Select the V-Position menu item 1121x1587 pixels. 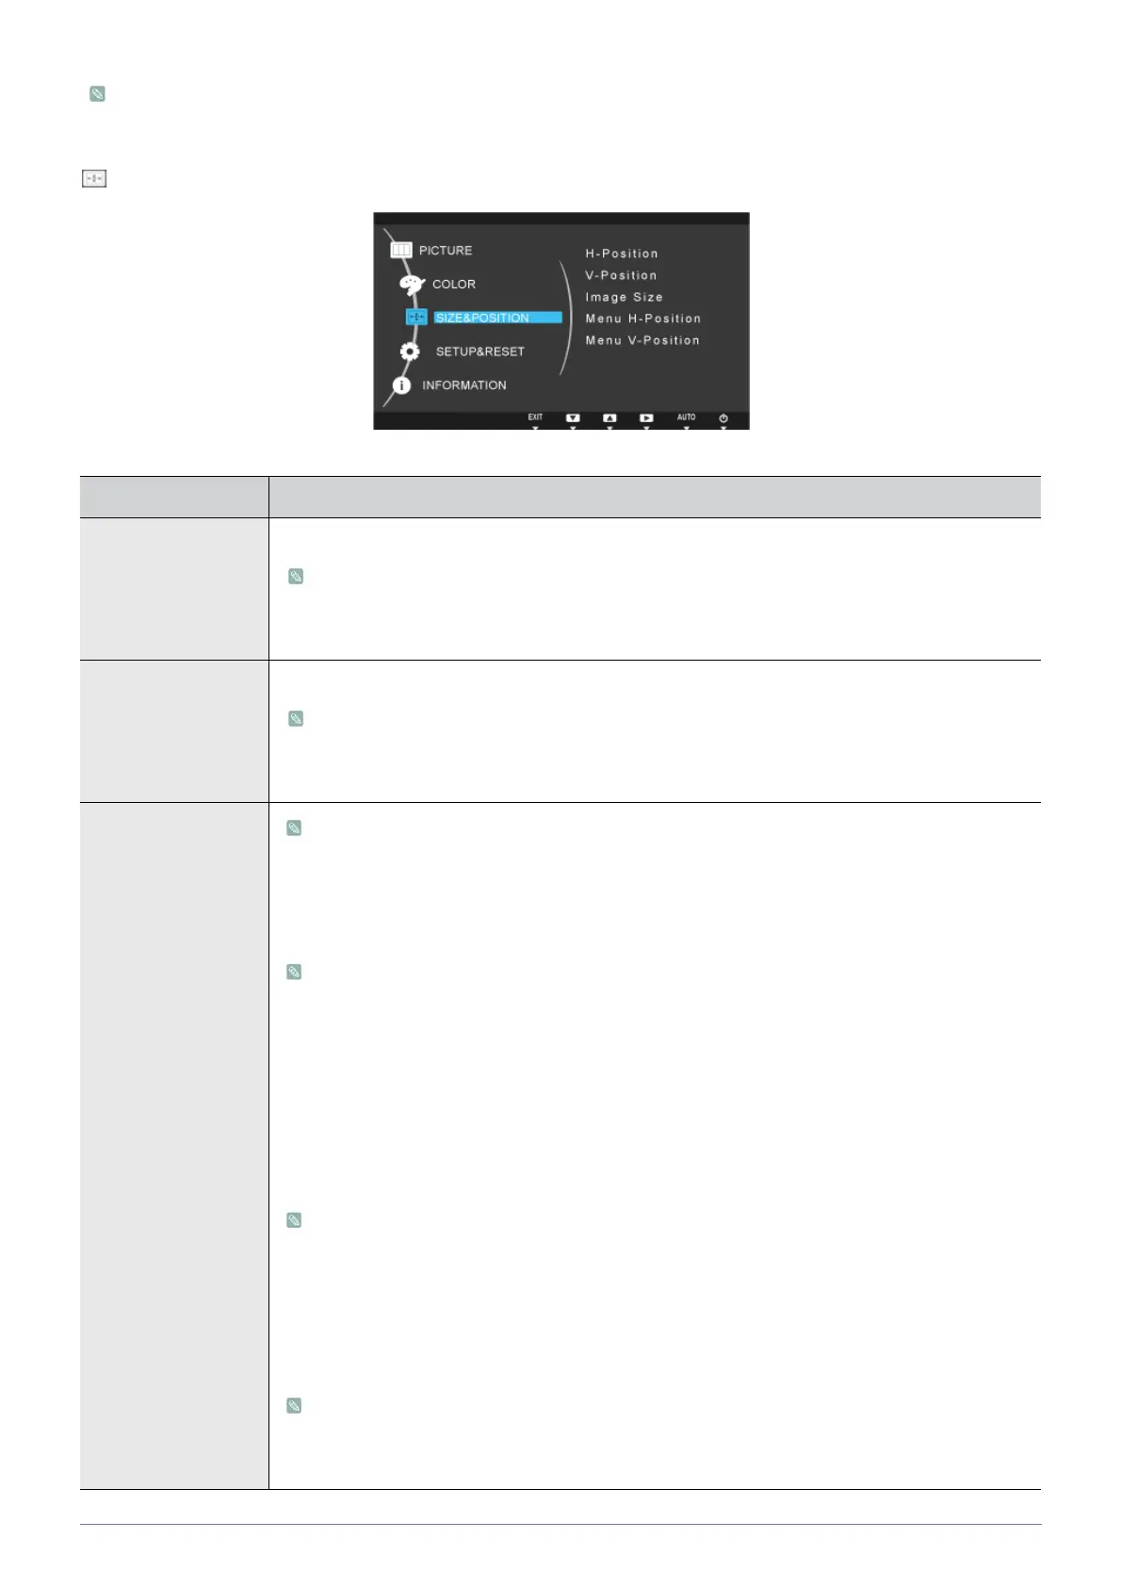tap(621, 275)
